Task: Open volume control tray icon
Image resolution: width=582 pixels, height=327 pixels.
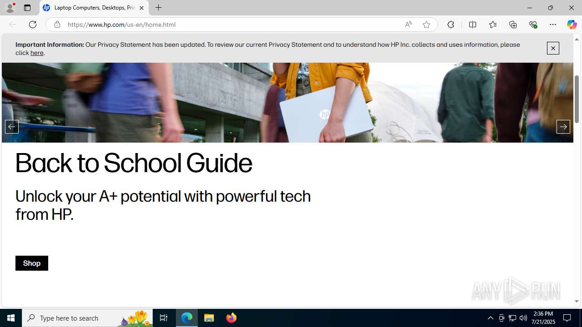Action: 523,318
